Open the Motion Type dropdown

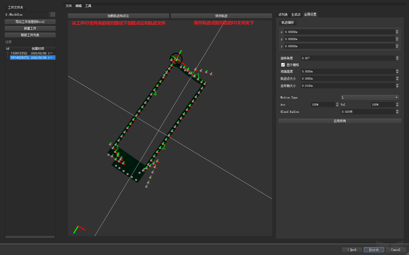[x=370, y=97]
